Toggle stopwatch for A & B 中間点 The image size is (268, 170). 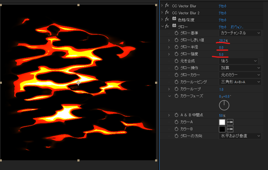(176, 115)
